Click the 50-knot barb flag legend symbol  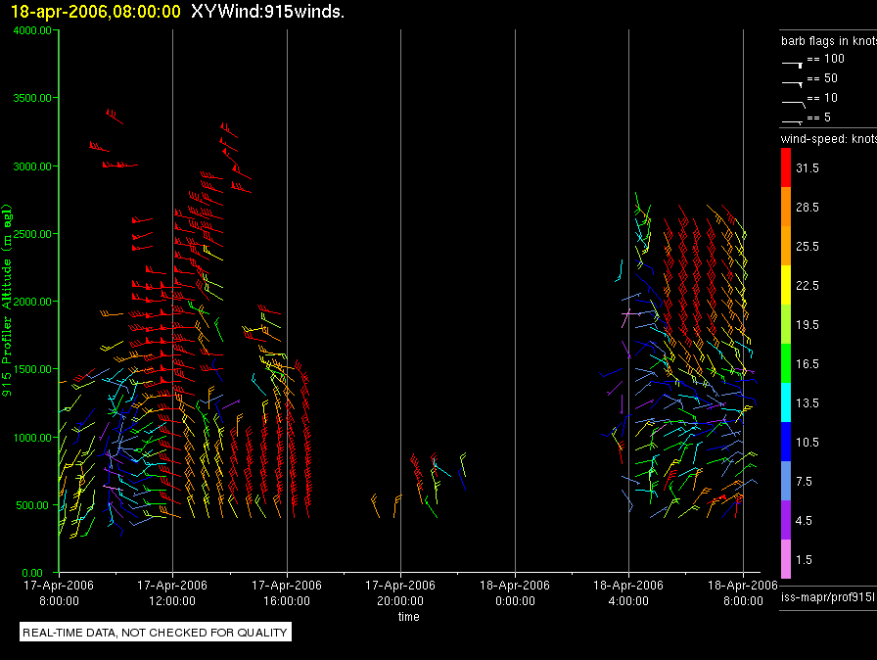(x=792, y=84)
